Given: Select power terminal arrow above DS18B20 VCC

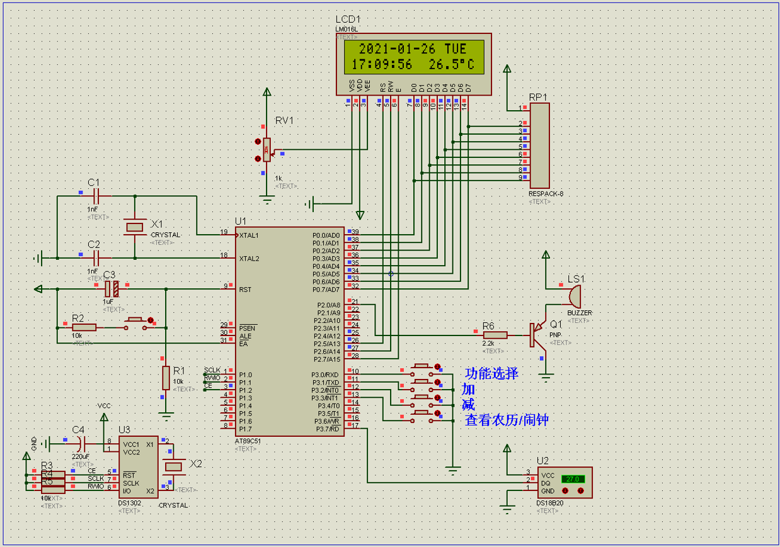Looking at the screenshot, I should 508,449.
